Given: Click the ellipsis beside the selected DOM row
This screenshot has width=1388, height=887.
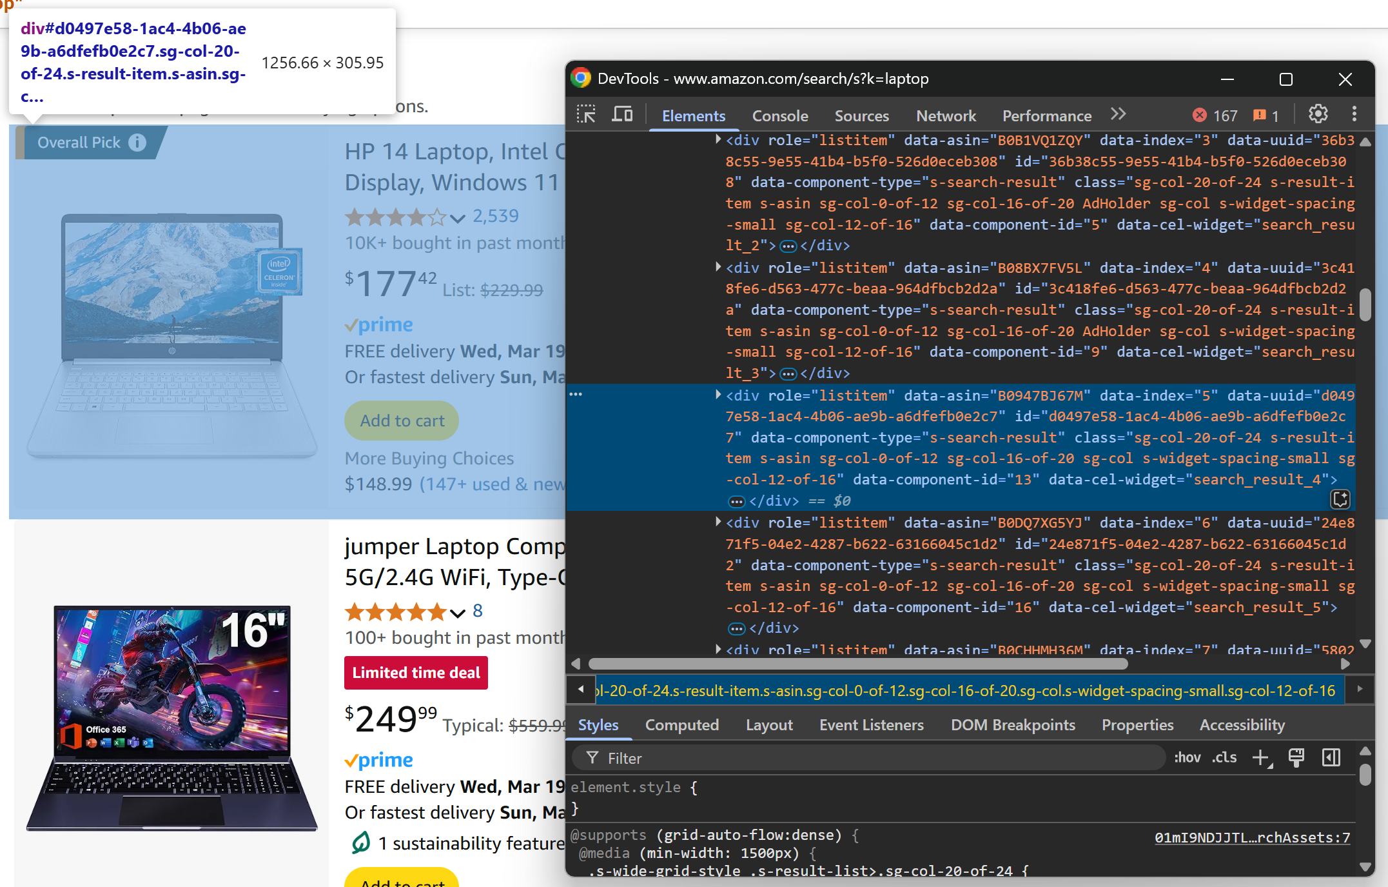Looking at the screenshot, I should 576,394.
